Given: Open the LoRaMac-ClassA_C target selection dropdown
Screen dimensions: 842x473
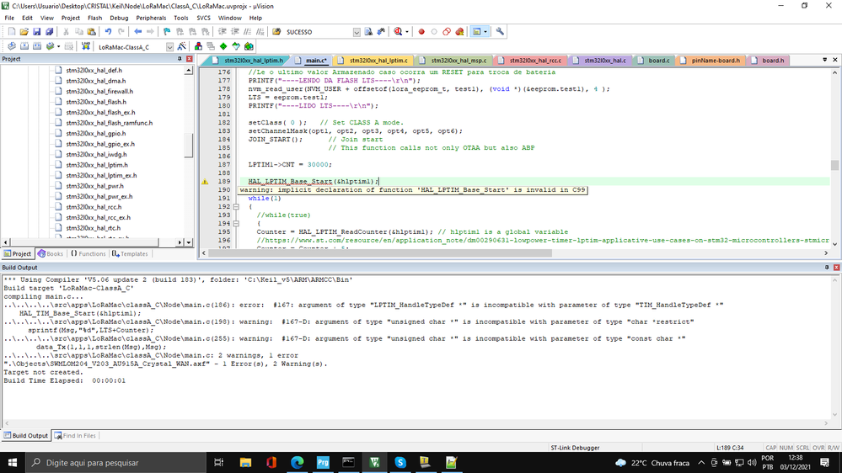Looking at the screenshot, I should click(169, 47).
